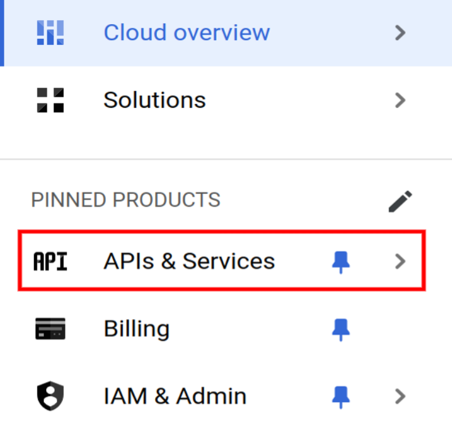Select the Solutions menu entry
The image size is (452, 430).
tap(155, 100)
